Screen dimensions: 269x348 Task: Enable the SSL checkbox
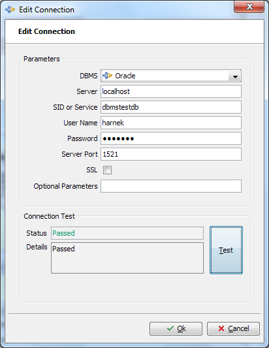pos(108,170)
